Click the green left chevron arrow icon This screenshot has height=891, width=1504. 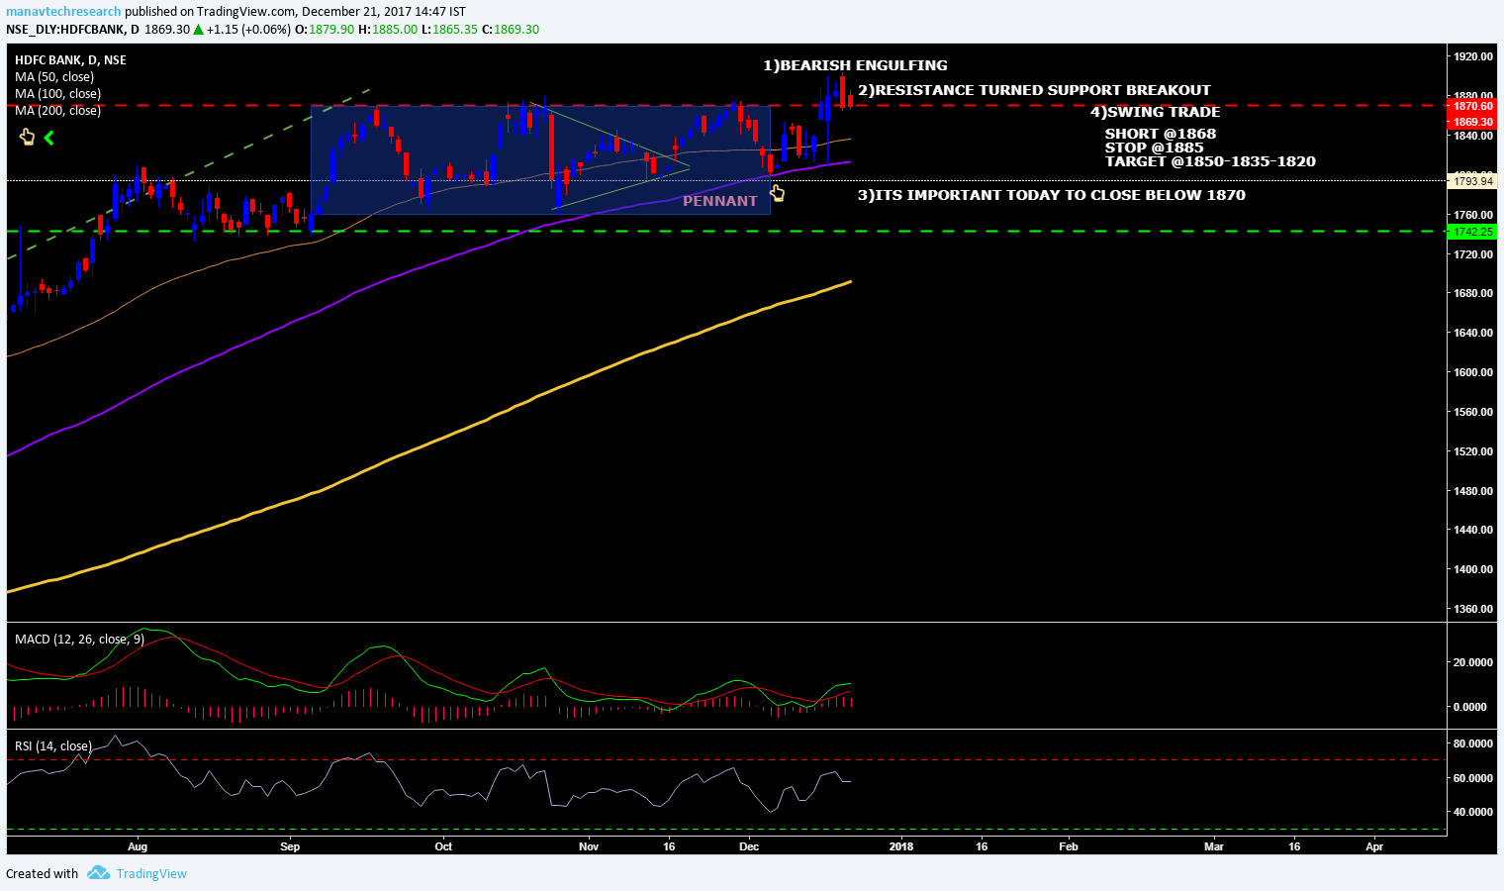pyautogui.click(x=48, y=138)
